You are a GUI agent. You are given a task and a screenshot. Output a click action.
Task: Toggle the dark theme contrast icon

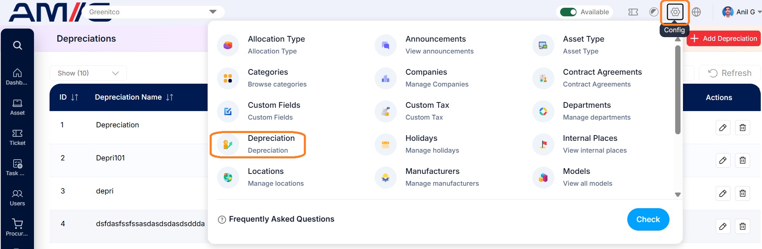pyautogui.click(x=654, y=12)
